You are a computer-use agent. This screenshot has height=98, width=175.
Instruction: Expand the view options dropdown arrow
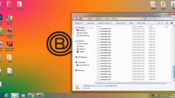click(x=162, y=23)
